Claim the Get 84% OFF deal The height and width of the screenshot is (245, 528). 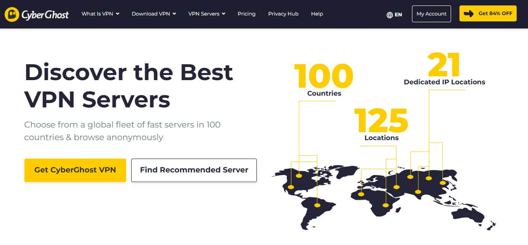coord(488,13)
